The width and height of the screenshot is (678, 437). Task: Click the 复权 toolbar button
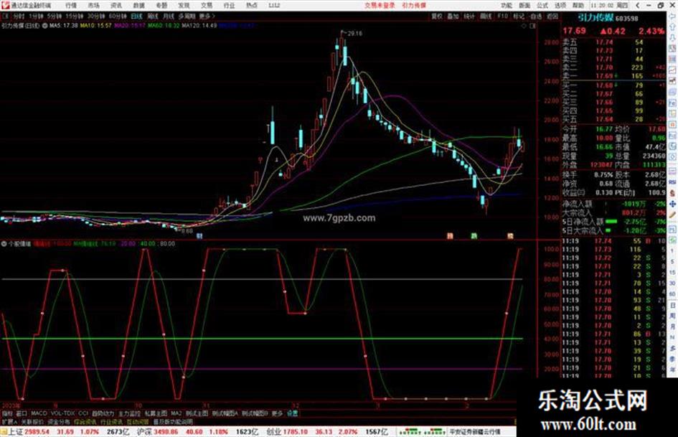coord(437,16)
